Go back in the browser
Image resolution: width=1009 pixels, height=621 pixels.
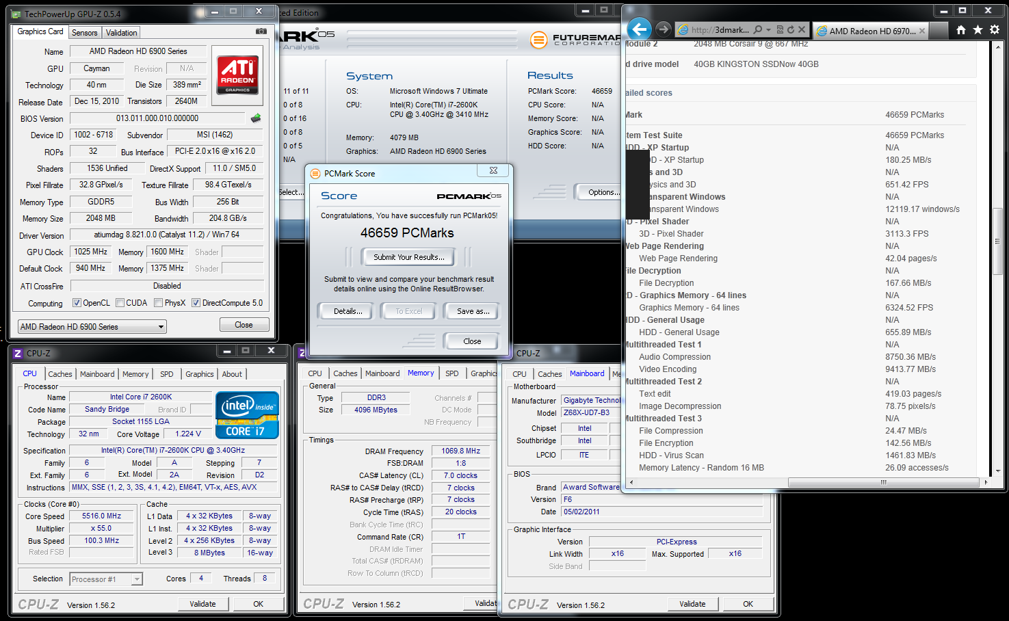[639, 29]
